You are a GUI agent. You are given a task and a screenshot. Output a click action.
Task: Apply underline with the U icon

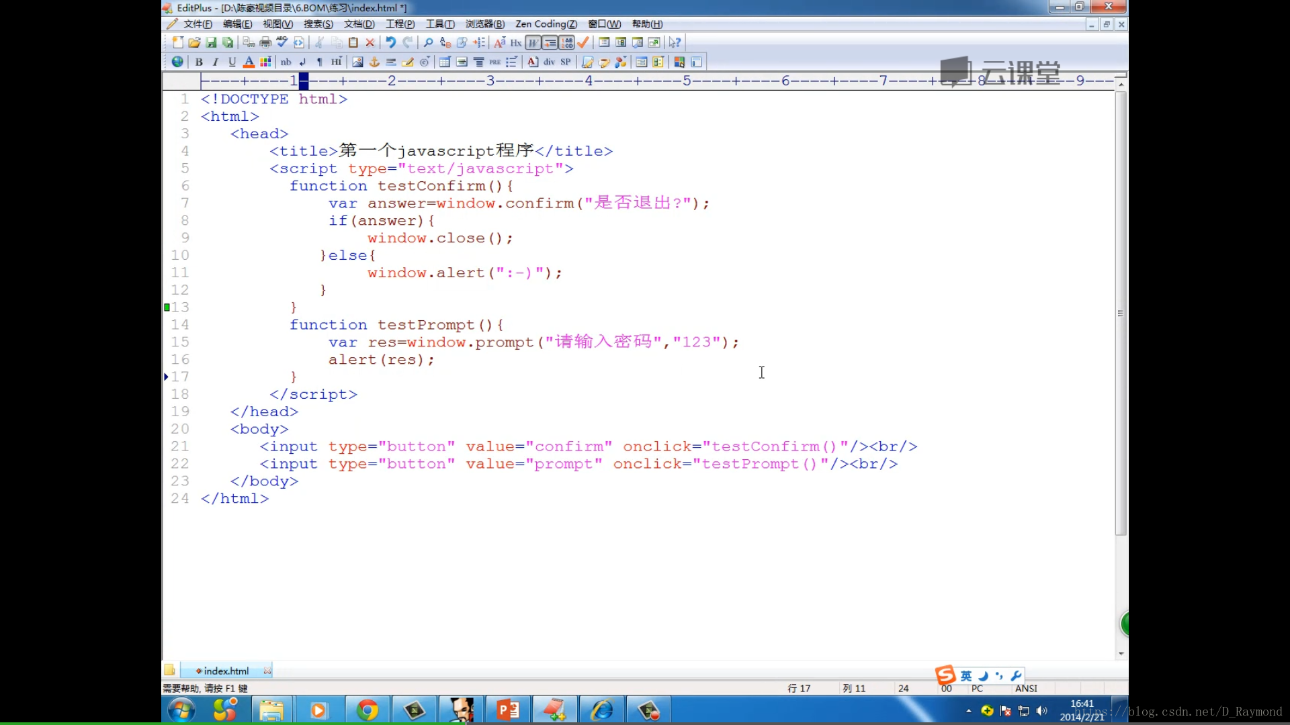coord(232,62)
